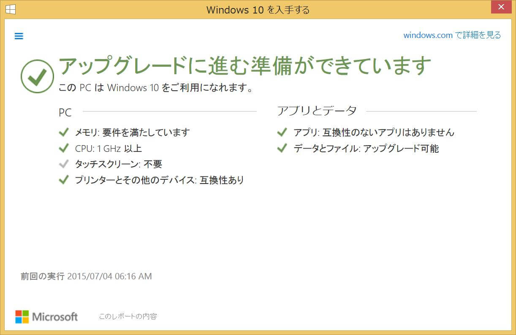Select the text データとファイル: アップグレード可能
The image size is (516, 335).
tap(366, 149)
